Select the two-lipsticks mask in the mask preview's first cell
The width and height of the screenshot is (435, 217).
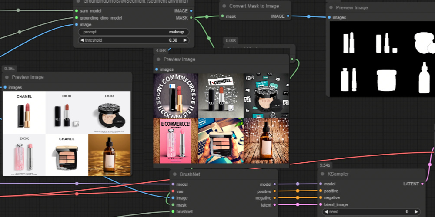tap(349, 43)
